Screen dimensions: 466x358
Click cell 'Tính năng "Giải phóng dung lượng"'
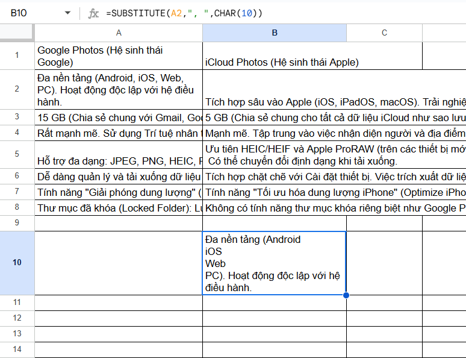click(x=119, y=192)
